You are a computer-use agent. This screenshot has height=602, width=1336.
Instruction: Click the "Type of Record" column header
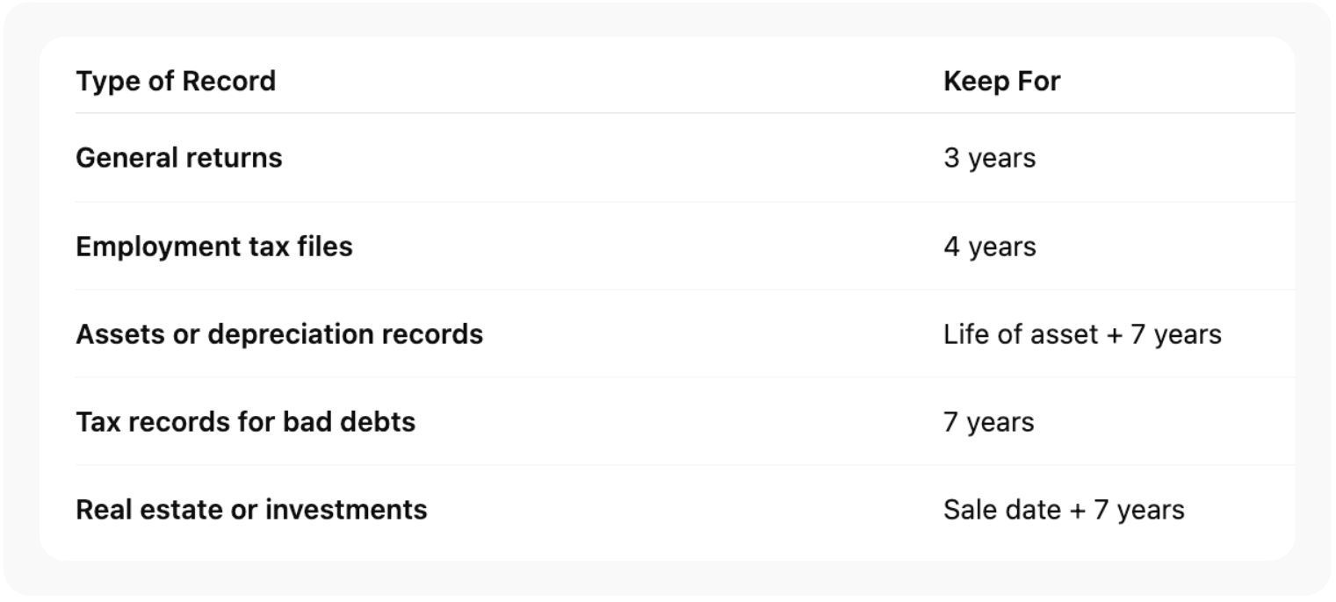[x=176, y=82]
